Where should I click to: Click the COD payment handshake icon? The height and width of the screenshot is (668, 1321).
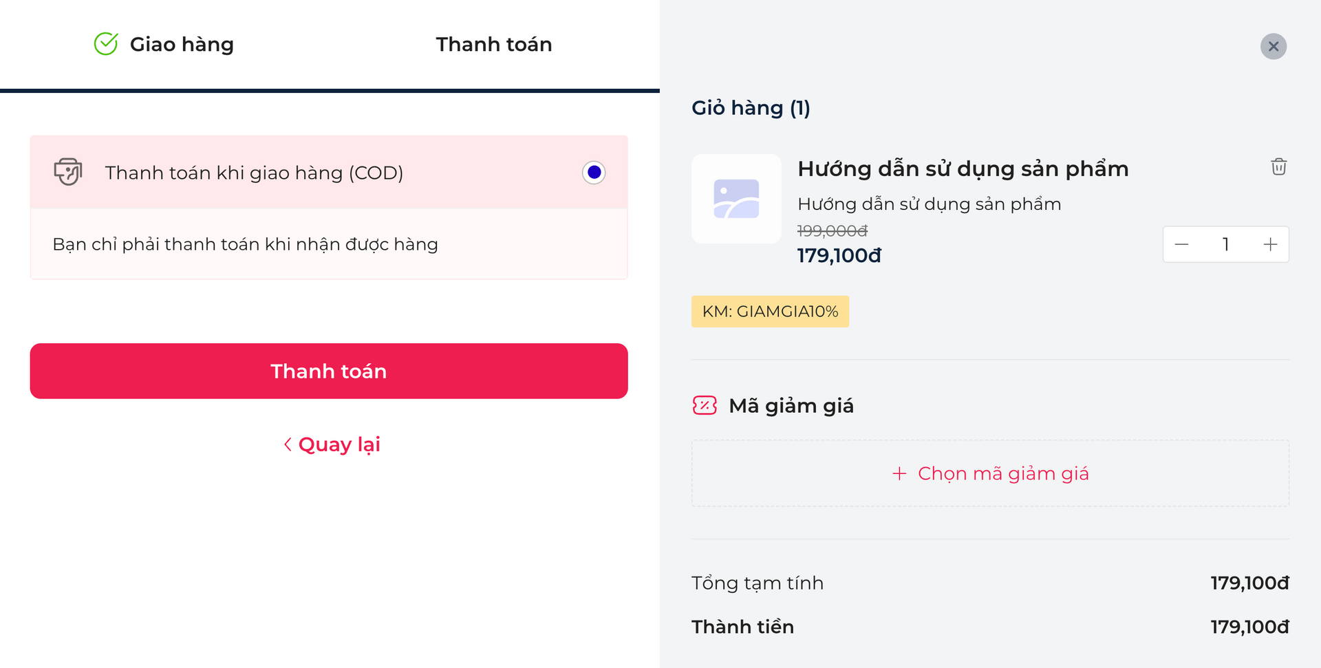(68, 172)
